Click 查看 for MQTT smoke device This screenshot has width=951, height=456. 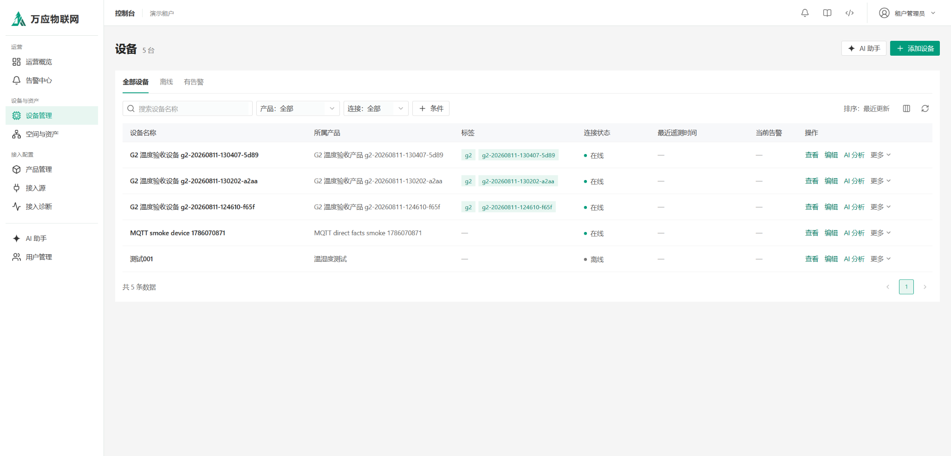812,233
